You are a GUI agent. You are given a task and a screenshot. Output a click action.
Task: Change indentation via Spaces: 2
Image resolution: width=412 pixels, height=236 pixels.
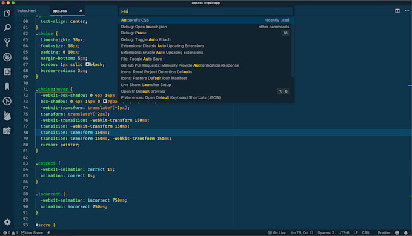coord(325,232)
